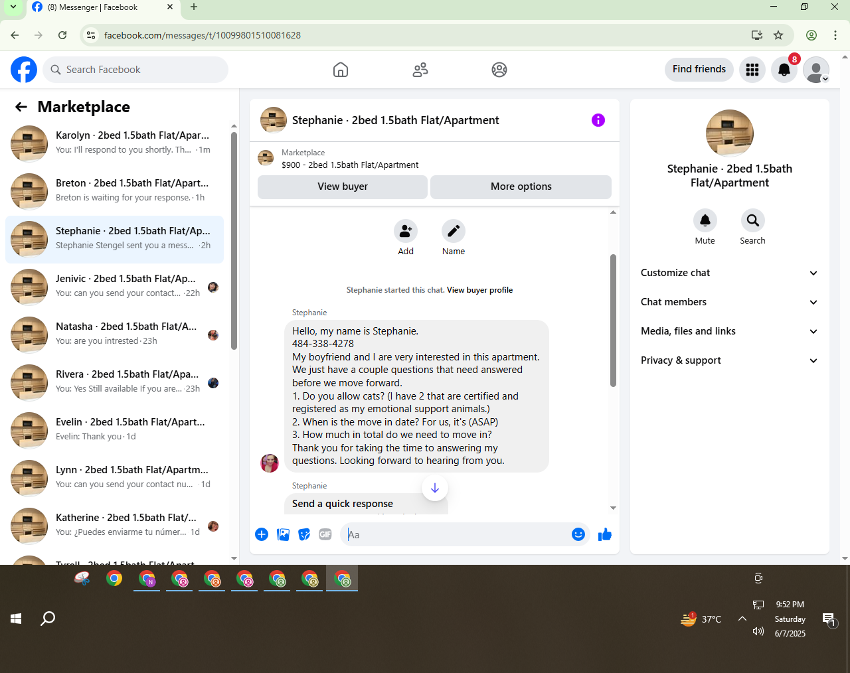
Task: Open the install app icon in address bar
Action: click(756, 35)
